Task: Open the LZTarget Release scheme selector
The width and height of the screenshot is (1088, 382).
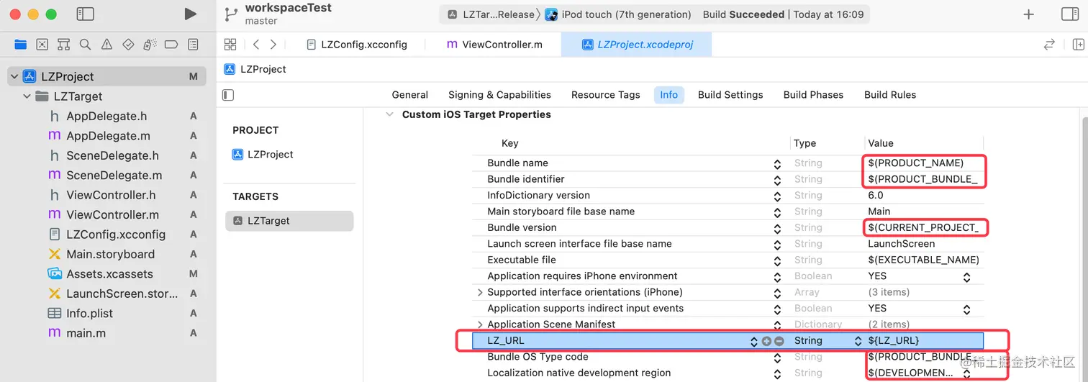Action: click(x=491, y=14)
